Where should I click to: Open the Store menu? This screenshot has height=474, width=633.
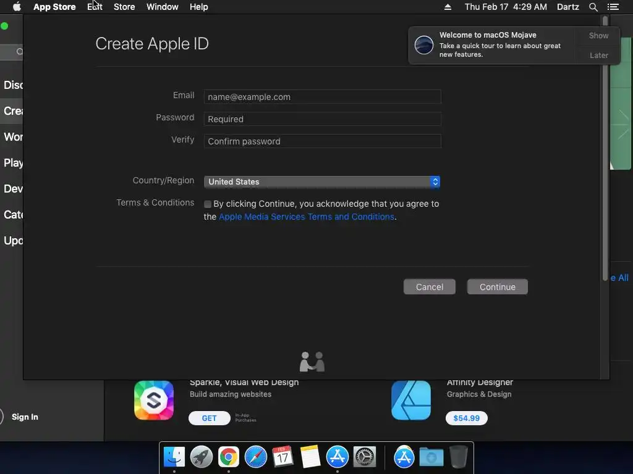(124, 7)
